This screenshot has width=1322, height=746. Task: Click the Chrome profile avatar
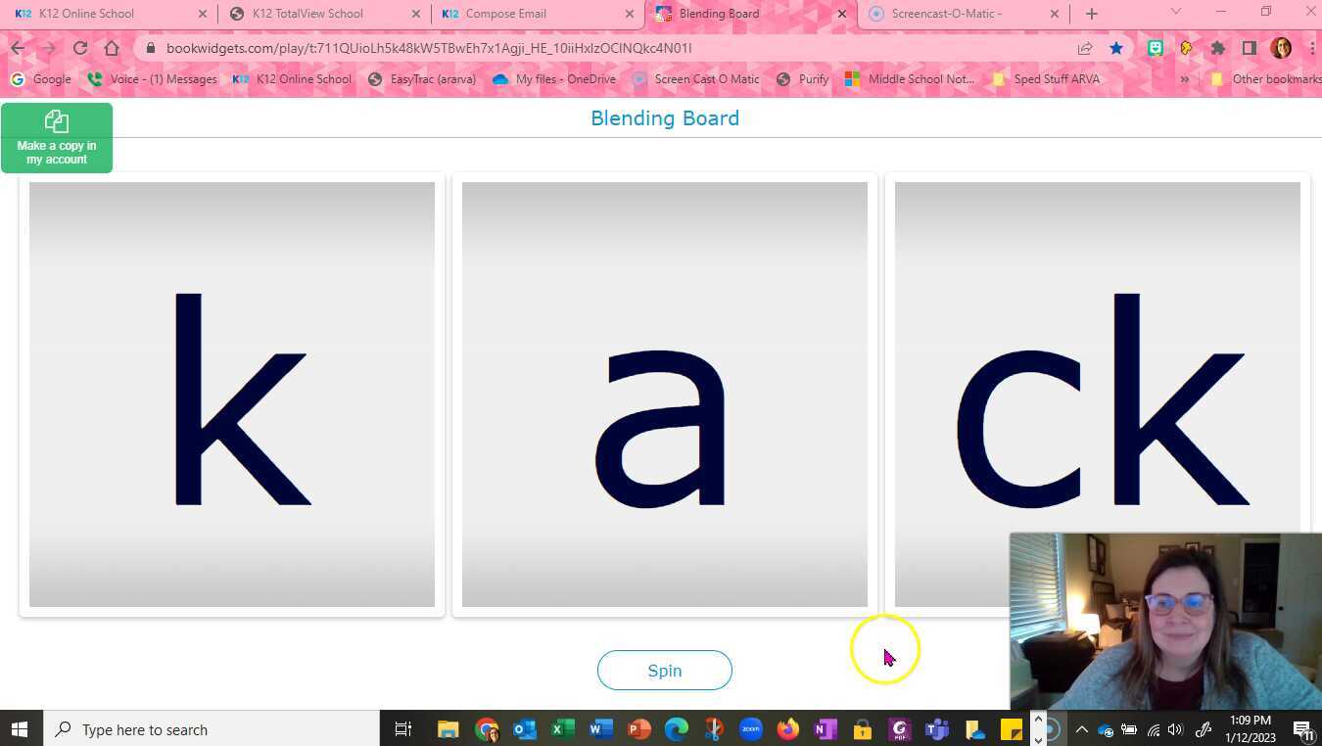[x=1282, y=47]
